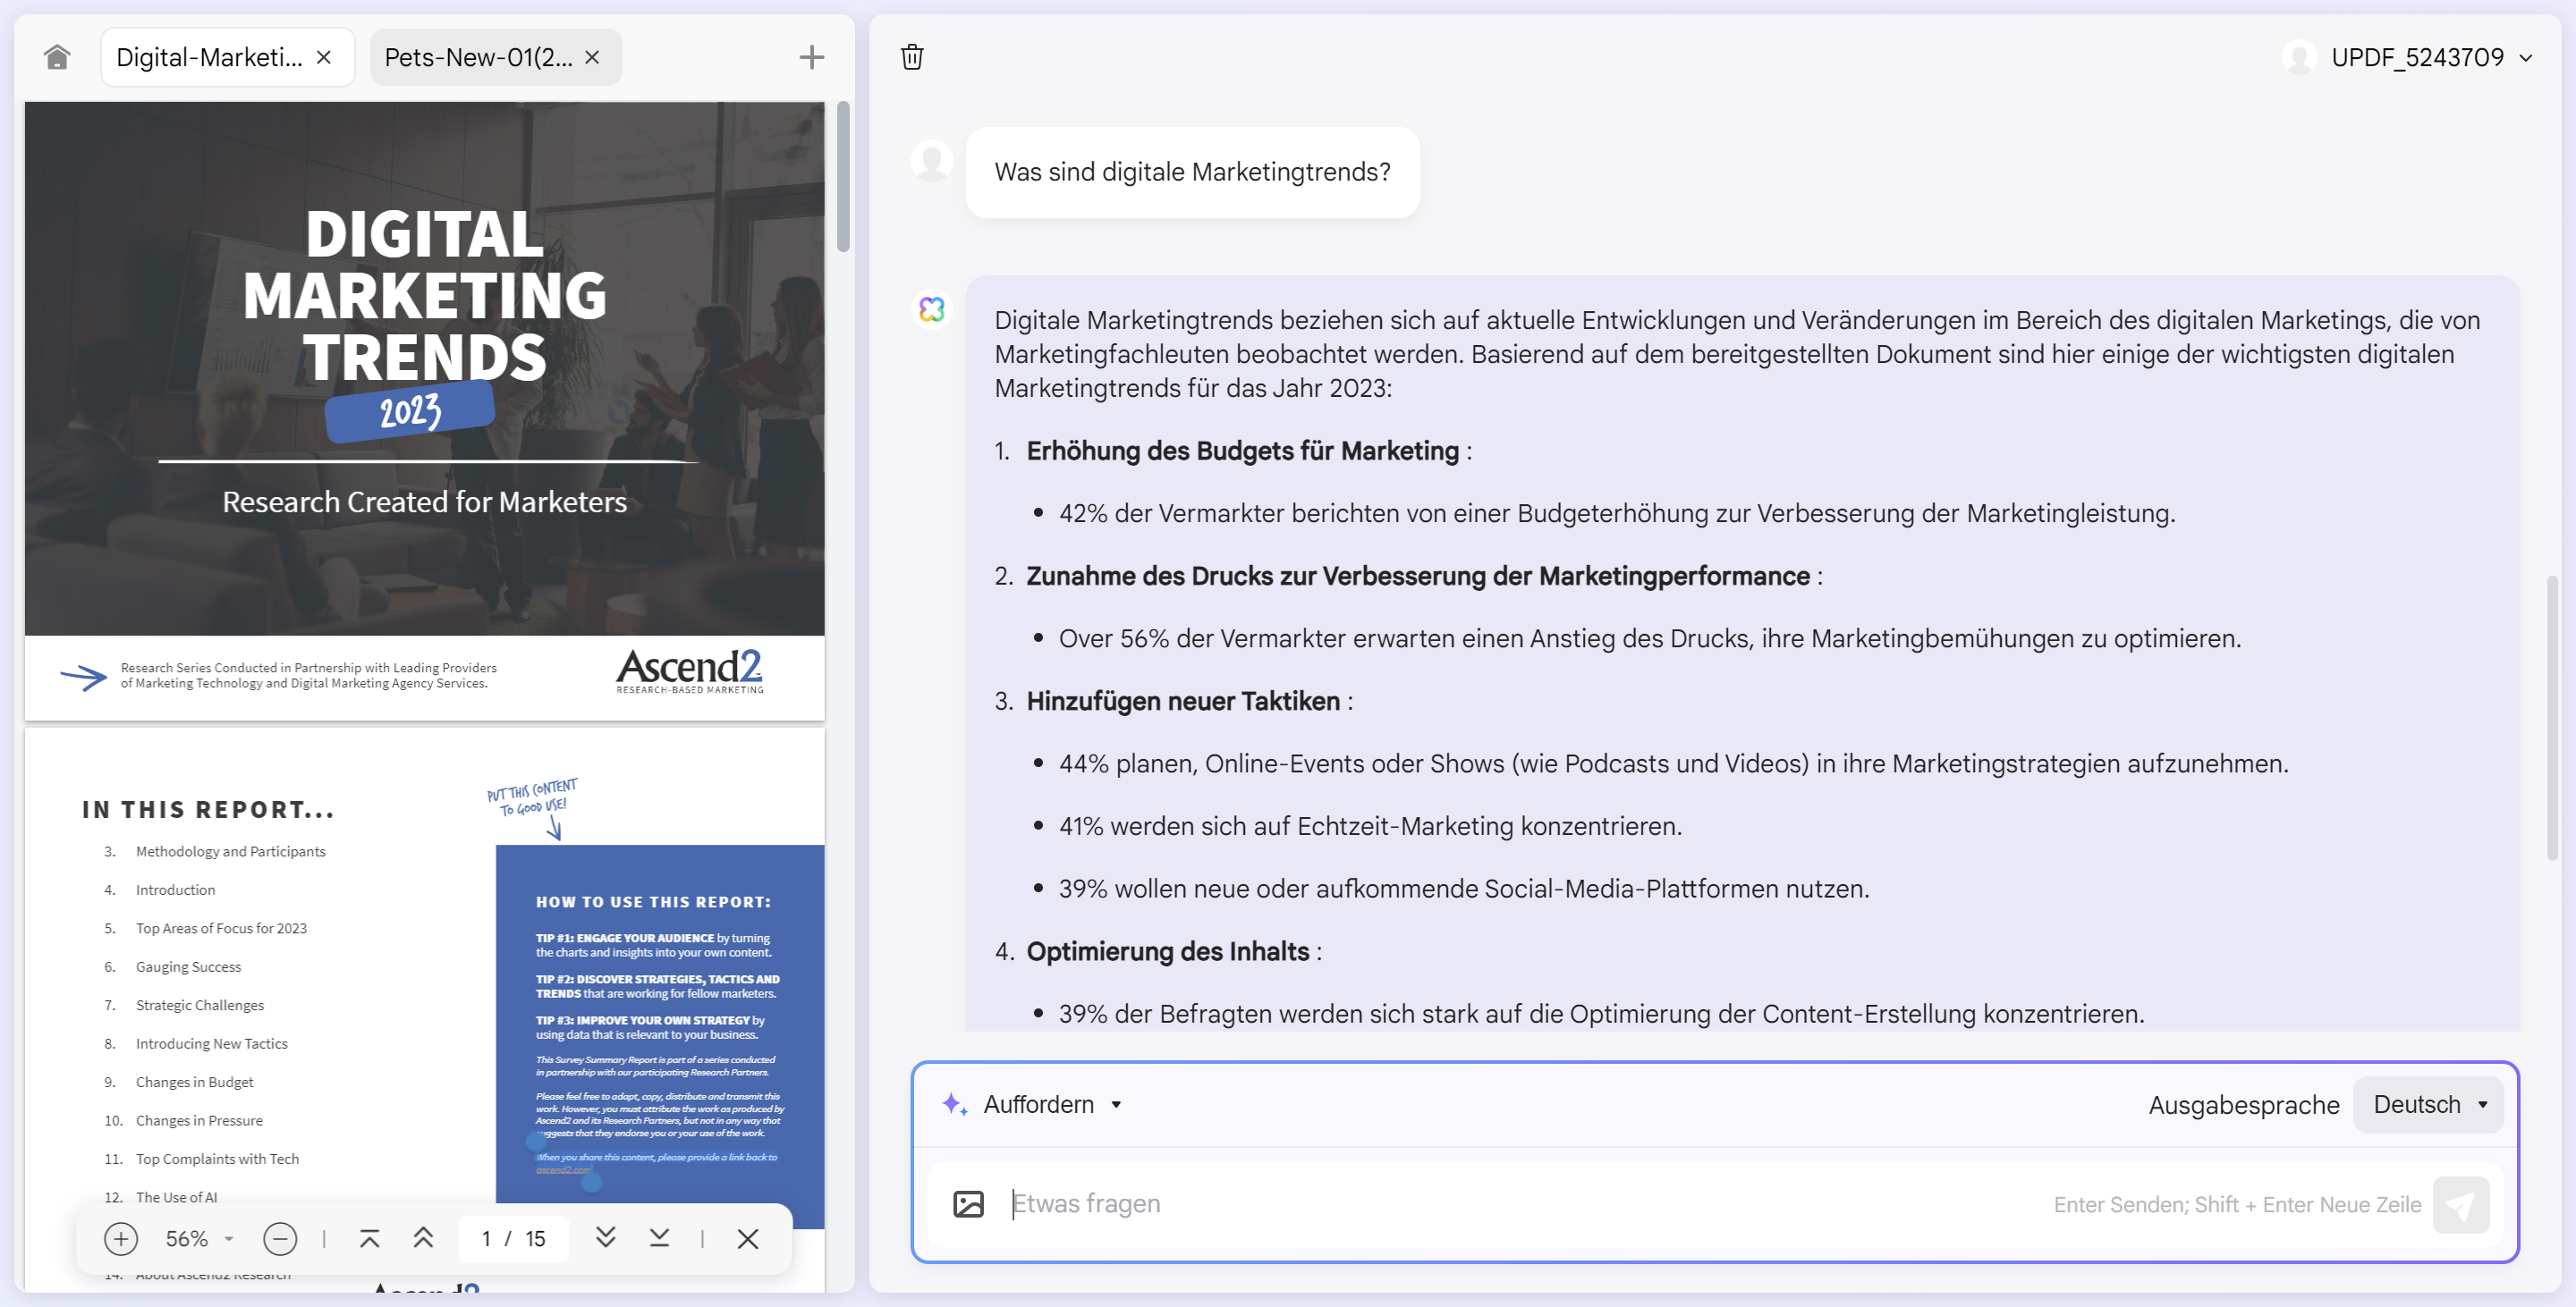The height and width of the screenshot is (1307, 2576).
Task: Click the image upload icon
Action: coord(968,1204)
